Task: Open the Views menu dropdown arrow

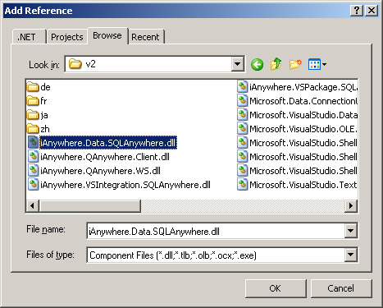Action: [x=324, y=65]
